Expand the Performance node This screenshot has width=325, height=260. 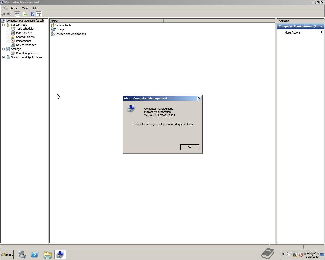tap(8, 41)
